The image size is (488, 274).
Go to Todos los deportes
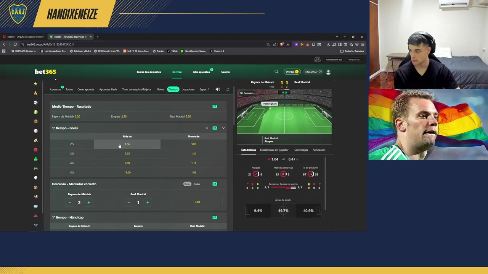[x=149, y=72]
